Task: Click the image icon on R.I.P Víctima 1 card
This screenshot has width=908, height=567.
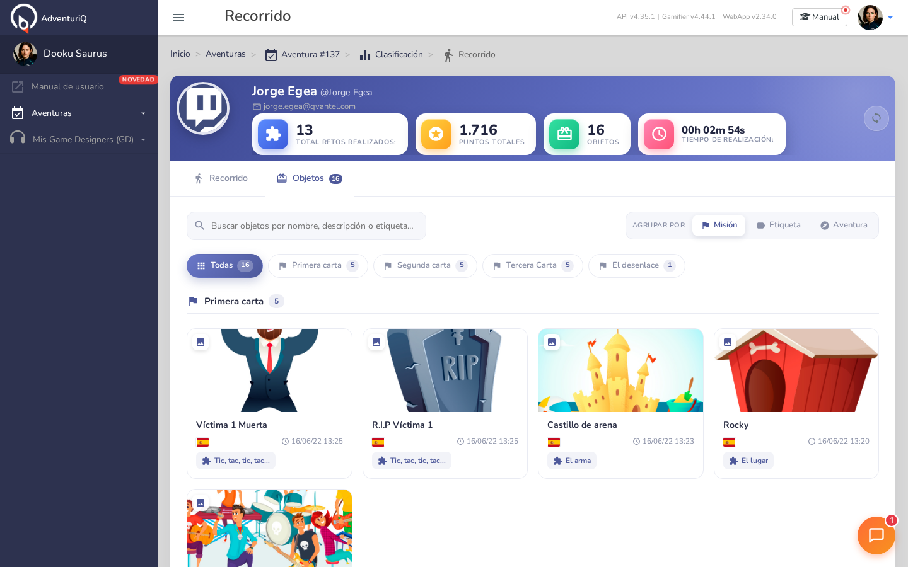Action: pyautogui.click(x=376, y=342)
